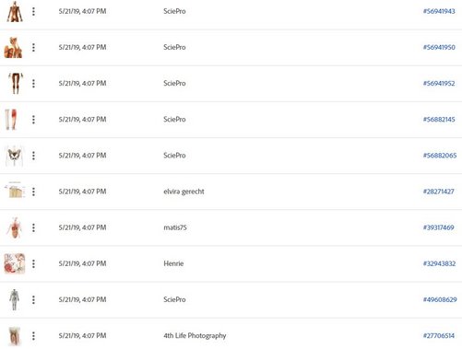
Task: Select the Henrie anatomy illustration thumbnail
Action: pos(14,263)
